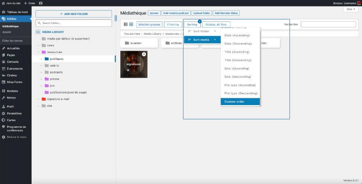362x184 pixels.
Task: Go to Paramètres in sidebar
Action: [14, 113]
